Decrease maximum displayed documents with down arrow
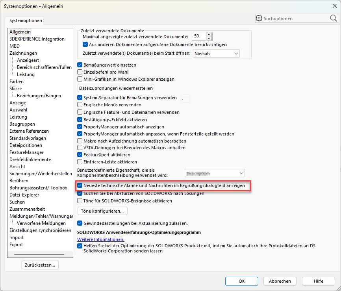 tap(209, 38)
